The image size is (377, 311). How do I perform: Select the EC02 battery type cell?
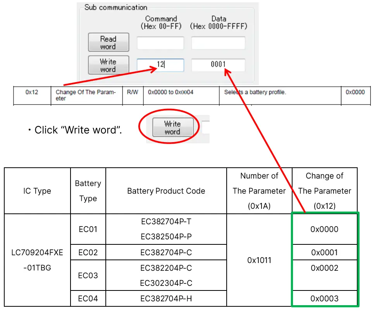click(x=88, y=252)
